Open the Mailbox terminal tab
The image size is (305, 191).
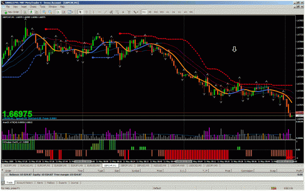[51, 183]
